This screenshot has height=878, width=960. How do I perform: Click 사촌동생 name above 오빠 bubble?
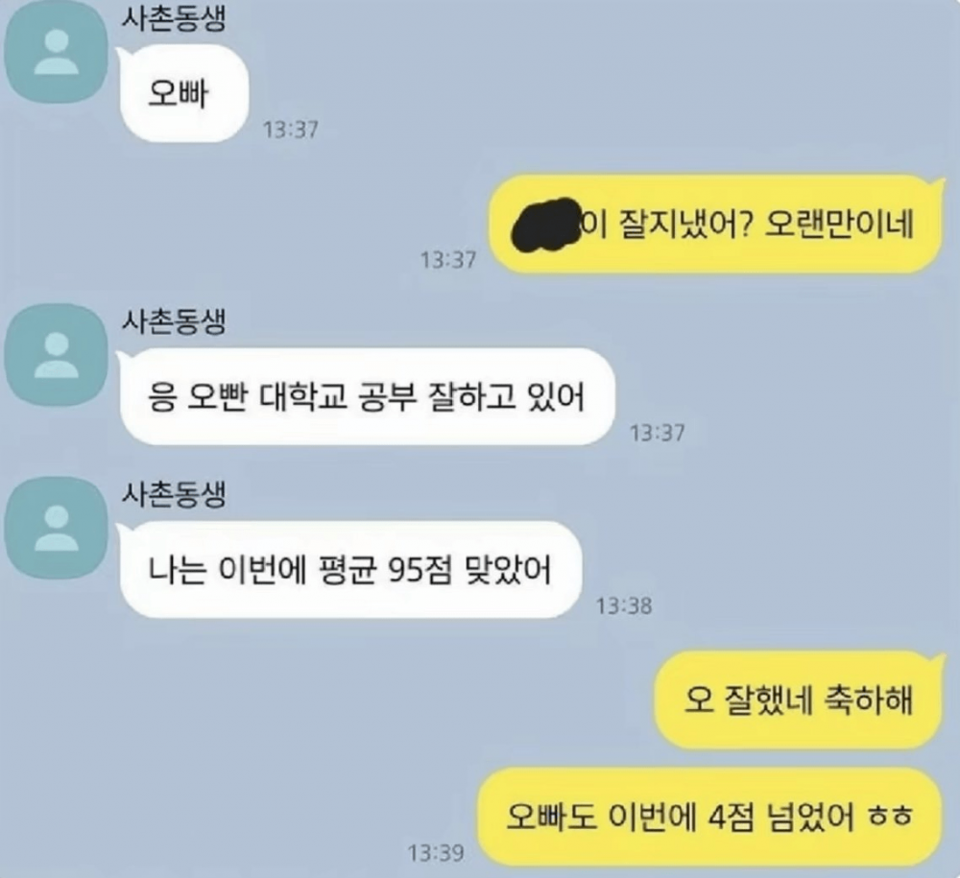tap(174, 17)
